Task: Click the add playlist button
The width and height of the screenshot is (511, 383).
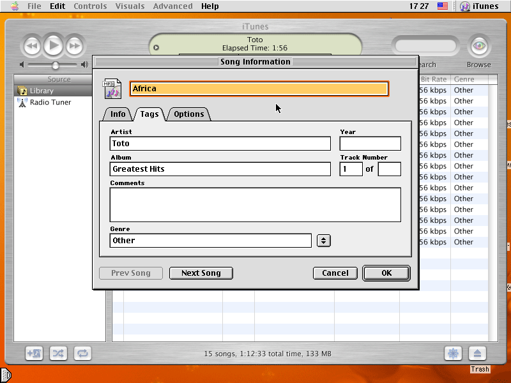Action: point(34,354)
